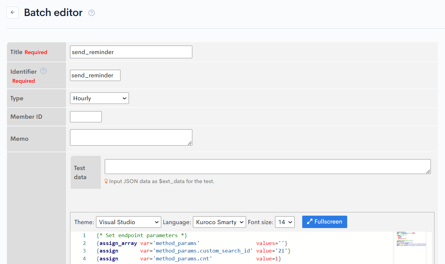Click the Member ID input box
This screenshot has height=264, width=445.
click(x=86, y=117)
